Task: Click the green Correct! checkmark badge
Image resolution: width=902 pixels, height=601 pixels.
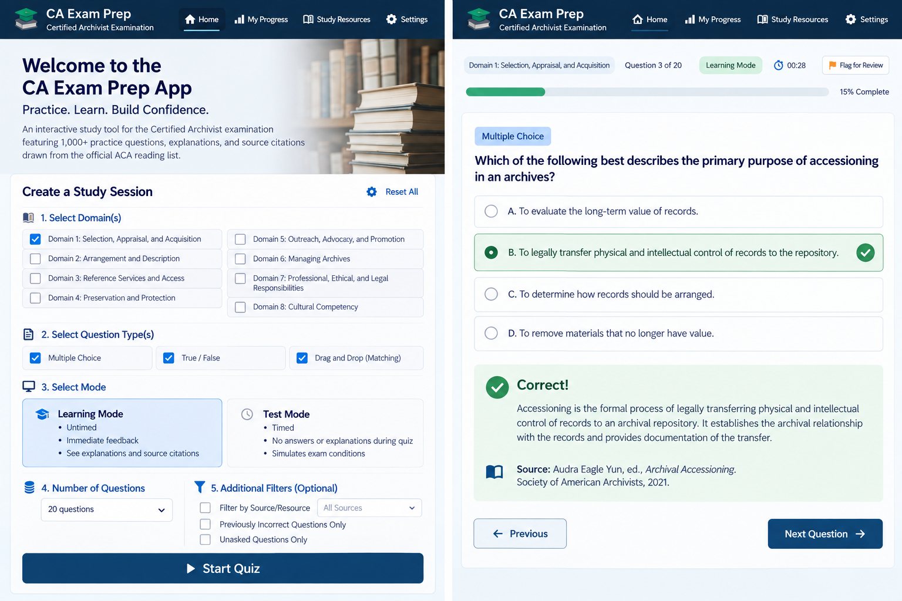Action: click(497, 387)
